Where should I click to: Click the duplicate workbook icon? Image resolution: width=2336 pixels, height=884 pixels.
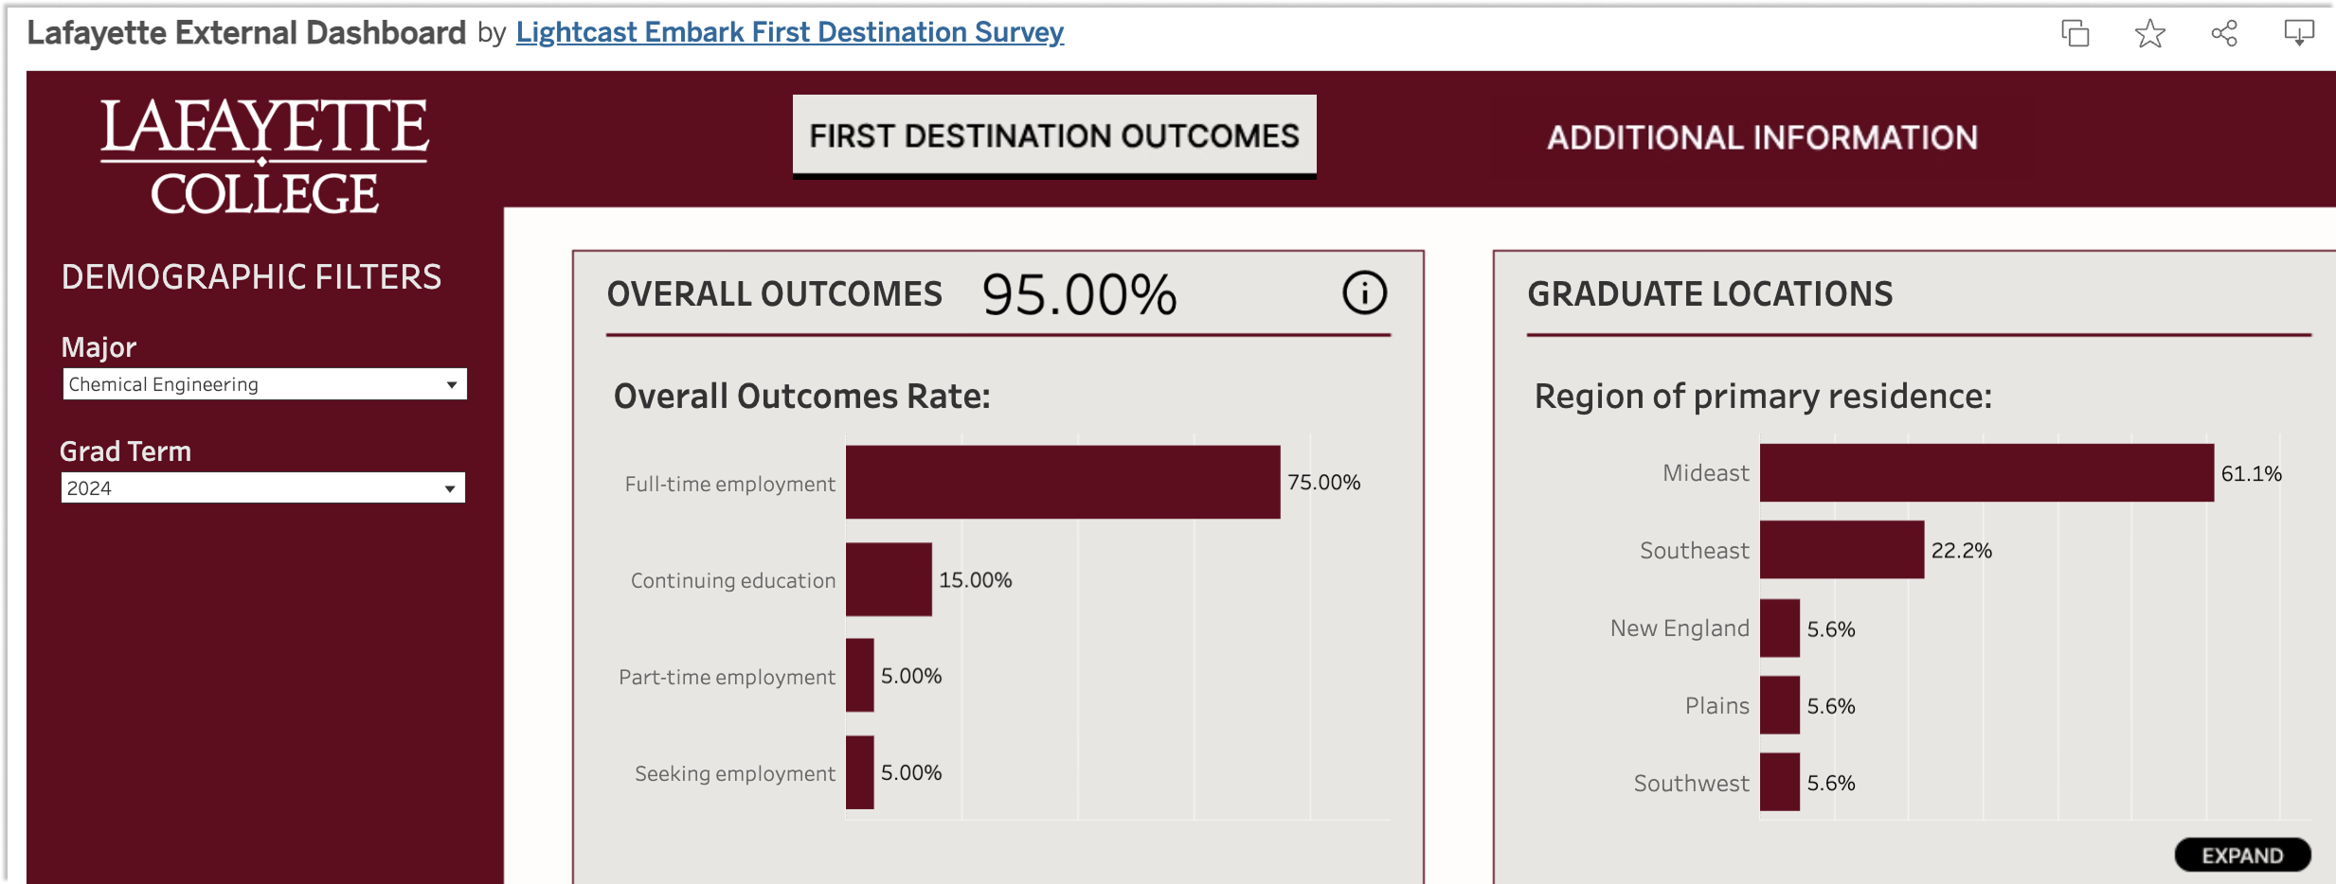click(2075, 34)
